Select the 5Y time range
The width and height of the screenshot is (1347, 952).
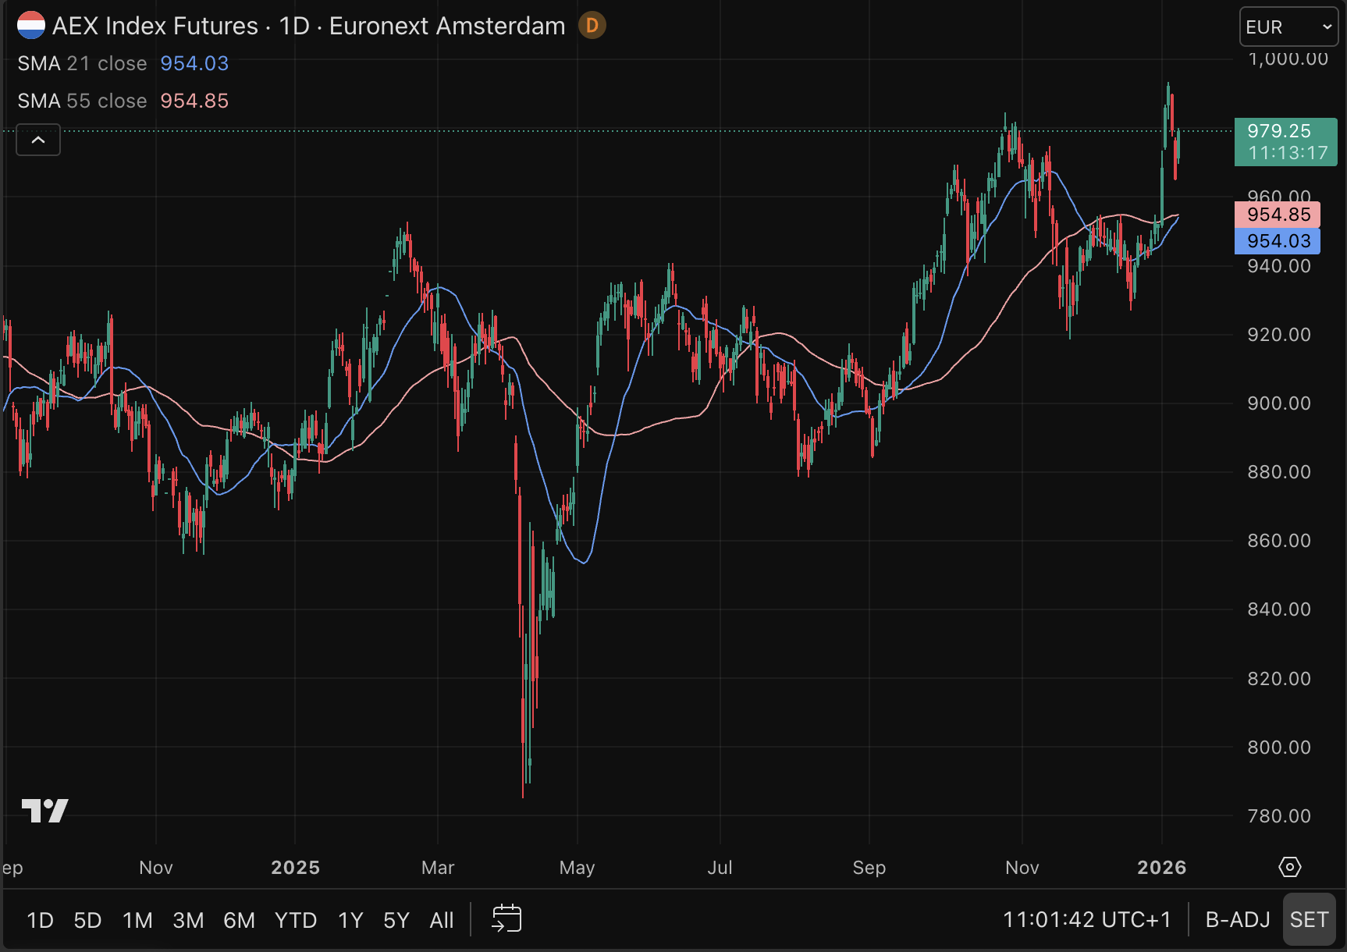[396, 920]
